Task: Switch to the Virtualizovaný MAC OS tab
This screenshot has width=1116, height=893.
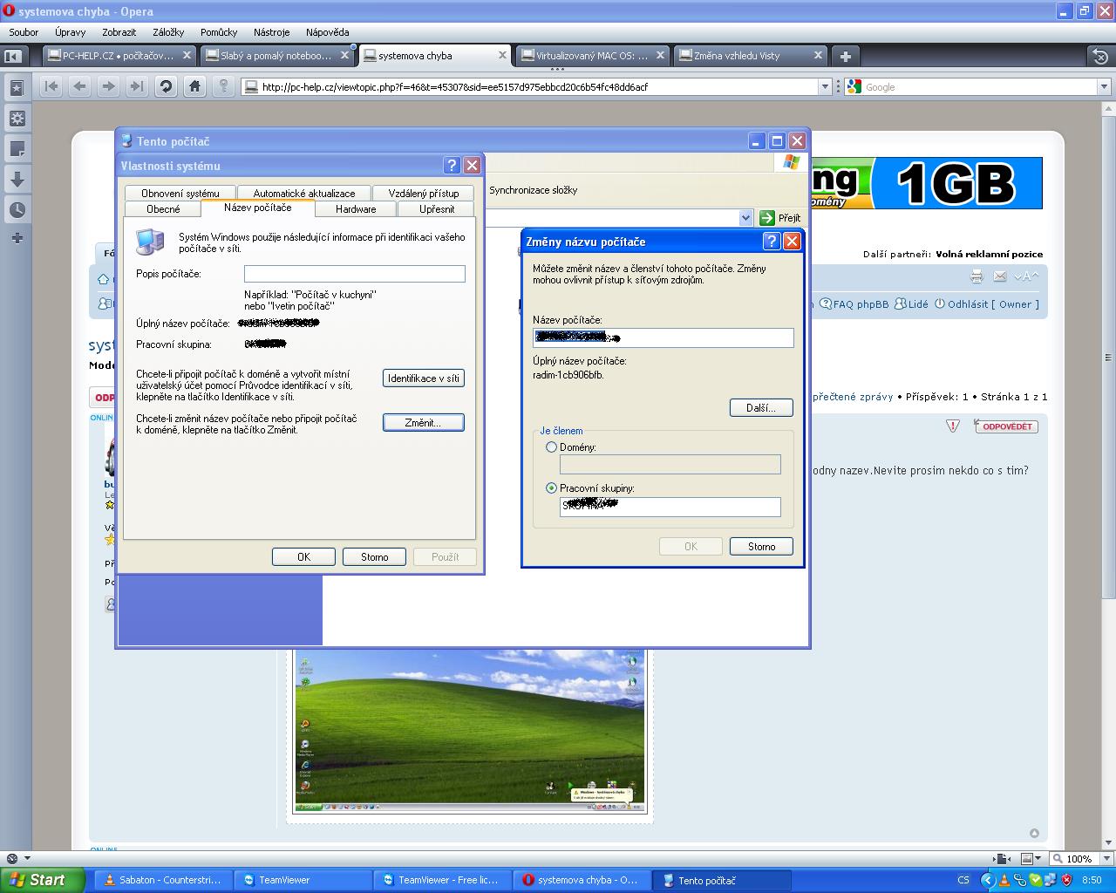Action: (x=593, y=56)
